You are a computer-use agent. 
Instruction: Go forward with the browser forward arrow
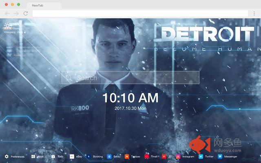16,13
